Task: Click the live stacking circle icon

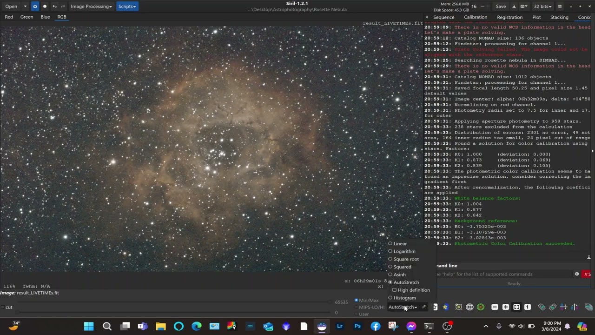Action: point(45,7)
